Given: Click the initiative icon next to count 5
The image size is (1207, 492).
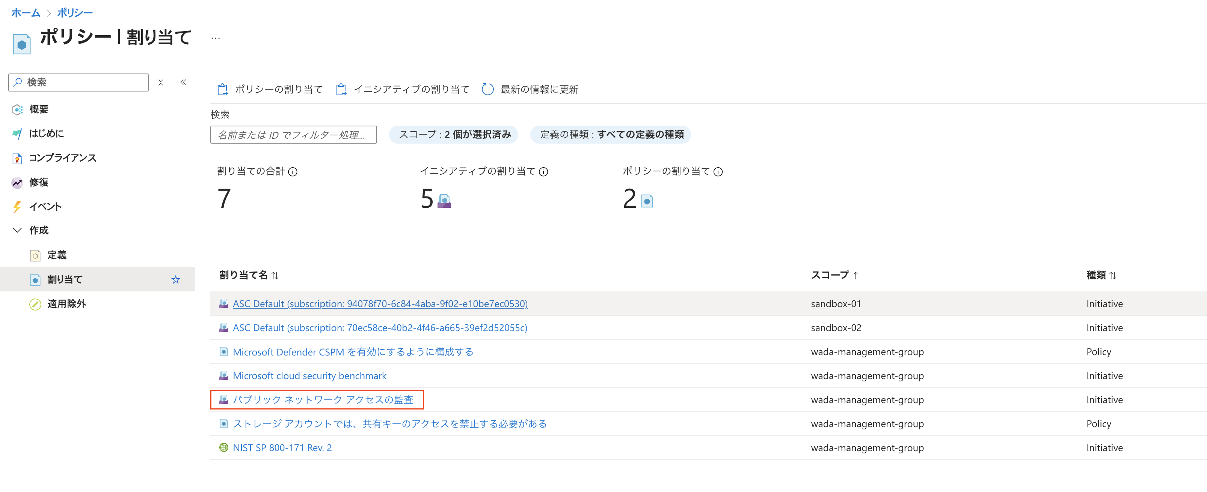Looking at the screenshot, I should click(x=444, y=201).
